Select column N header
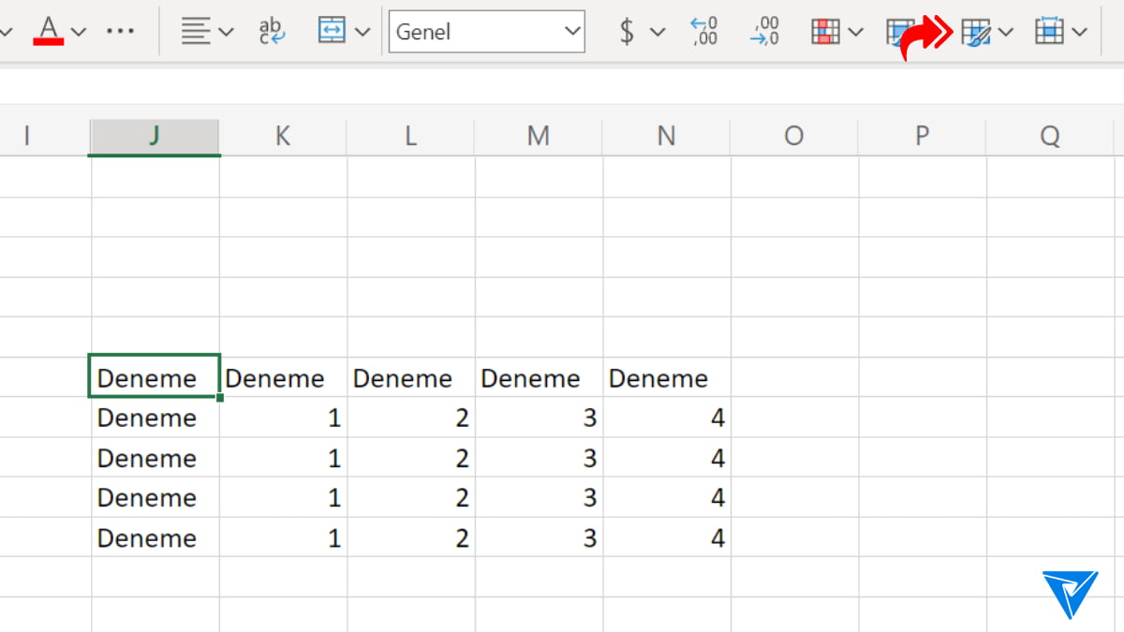This screenshot has width=1124, height=632. (x=666, y=137)
